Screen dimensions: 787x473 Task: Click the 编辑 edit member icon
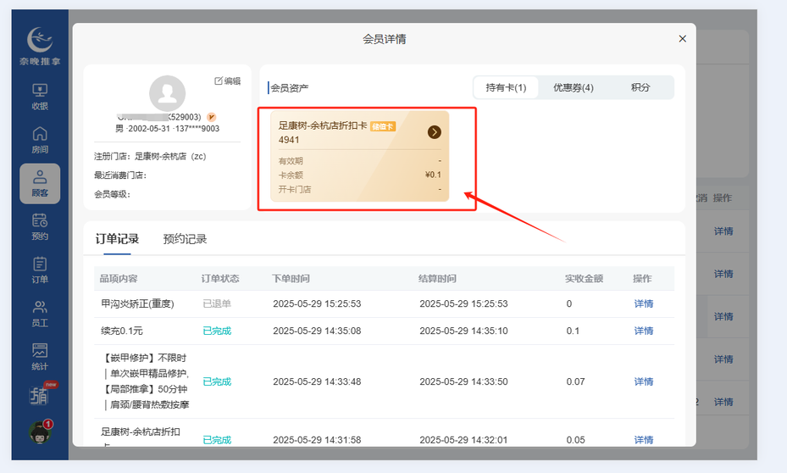[227, 81]
